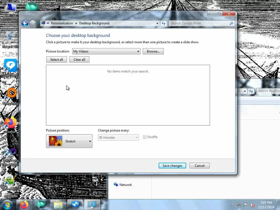Click Network in the background Explorer window
Screen dimensions: 280x210
click(126, 185)
